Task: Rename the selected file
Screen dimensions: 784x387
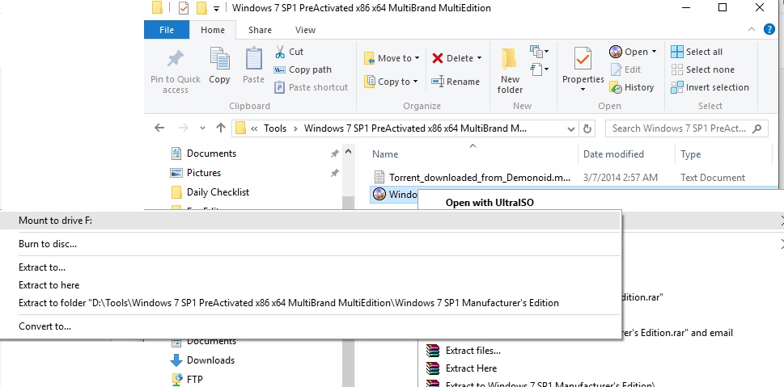Action: [x=456, y=82]
